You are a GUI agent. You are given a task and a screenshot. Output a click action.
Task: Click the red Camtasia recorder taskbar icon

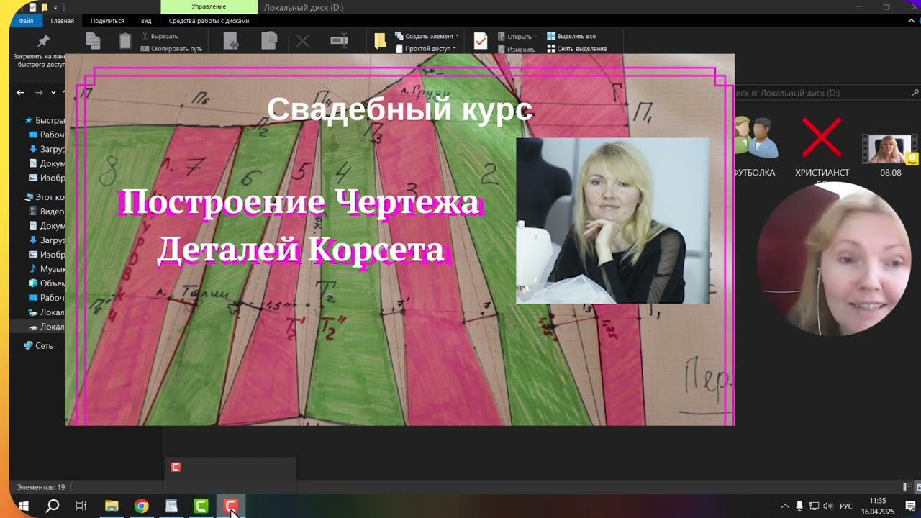pyautogui.click(x=230, y=506)
